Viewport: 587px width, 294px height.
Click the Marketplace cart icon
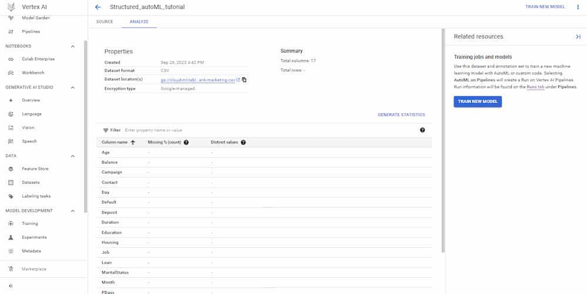pos(11,269)
